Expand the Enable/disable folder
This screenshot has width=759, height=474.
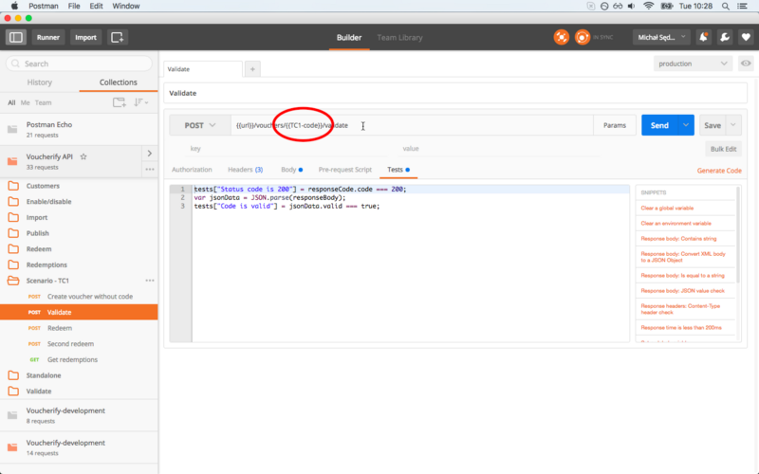coord(79,202)
